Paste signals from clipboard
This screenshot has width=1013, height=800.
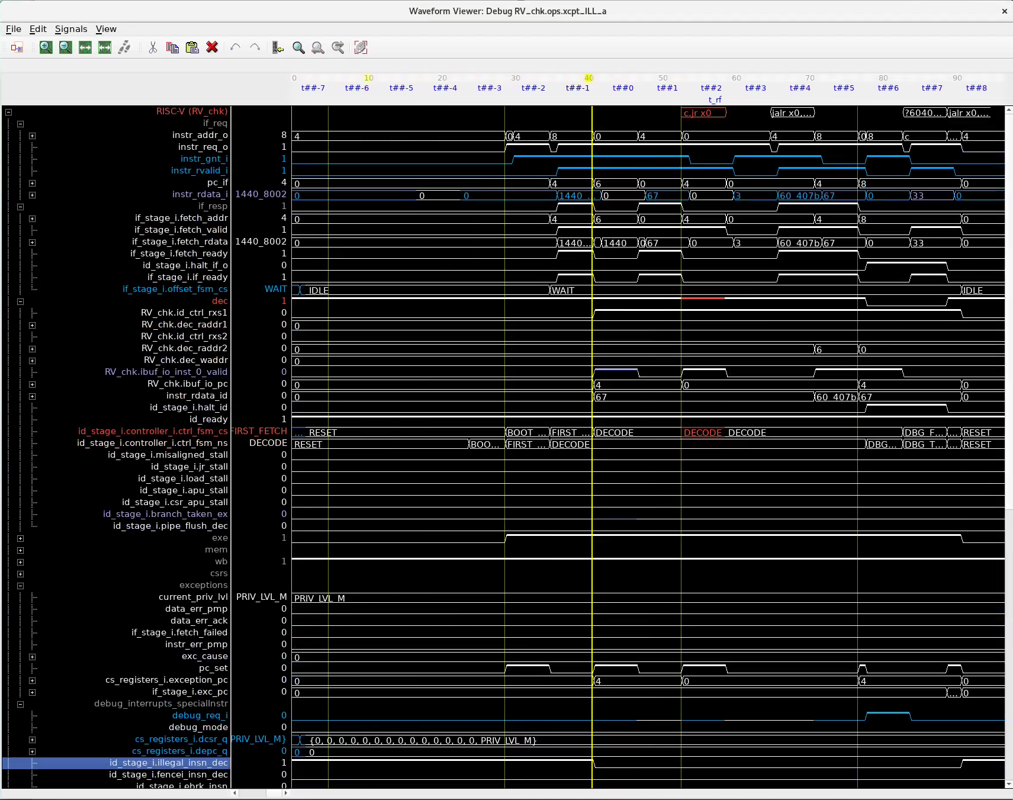pyautogui.click(x=192, y=47)
